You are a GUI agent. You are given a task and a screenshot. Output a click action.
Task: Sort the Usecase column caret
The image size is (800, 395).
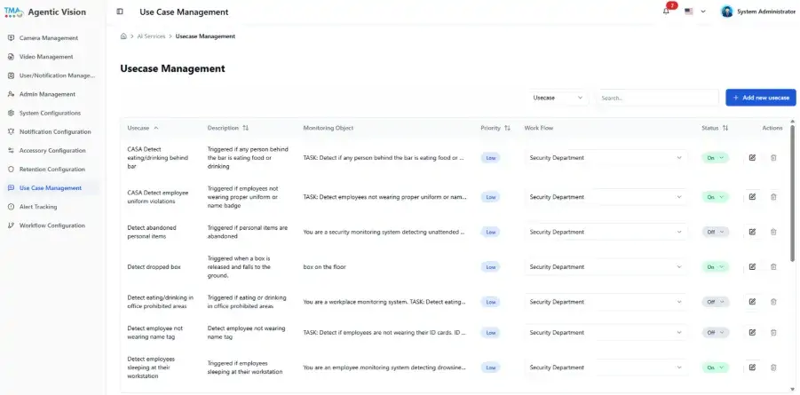click(156, 128)
